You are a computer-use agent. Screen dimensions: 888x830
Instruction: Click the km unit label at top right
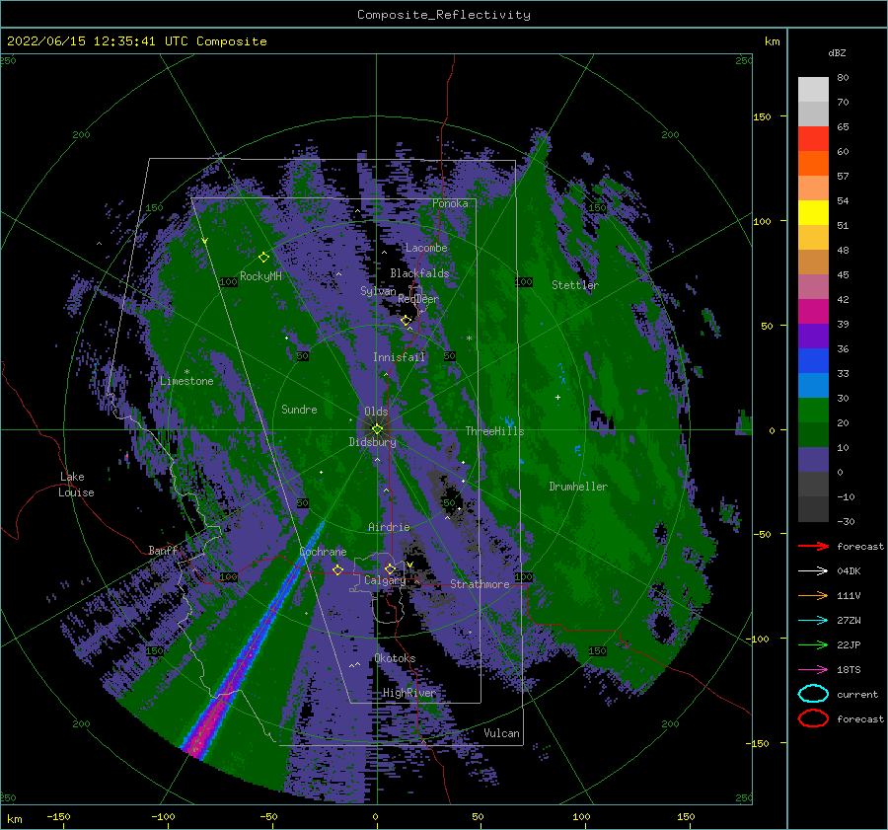click(772, 41)
